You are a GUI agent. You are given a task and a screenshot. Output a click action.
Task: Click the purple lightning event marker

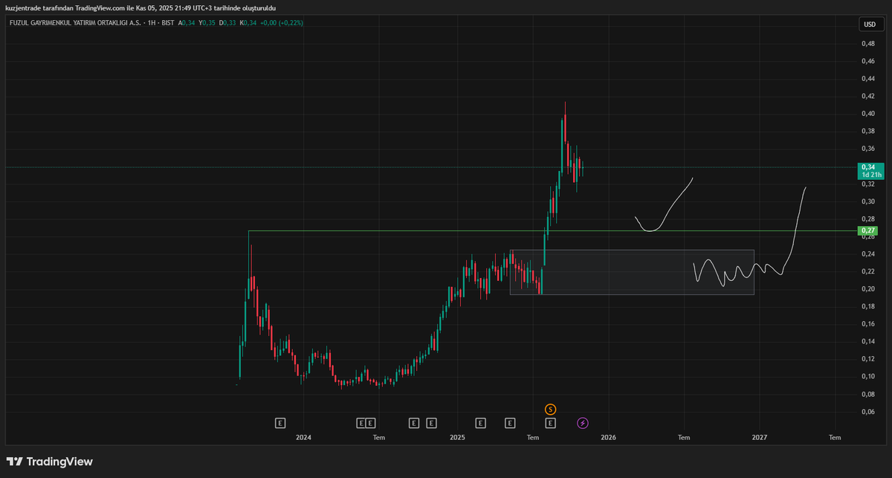(x=583, y=423)
